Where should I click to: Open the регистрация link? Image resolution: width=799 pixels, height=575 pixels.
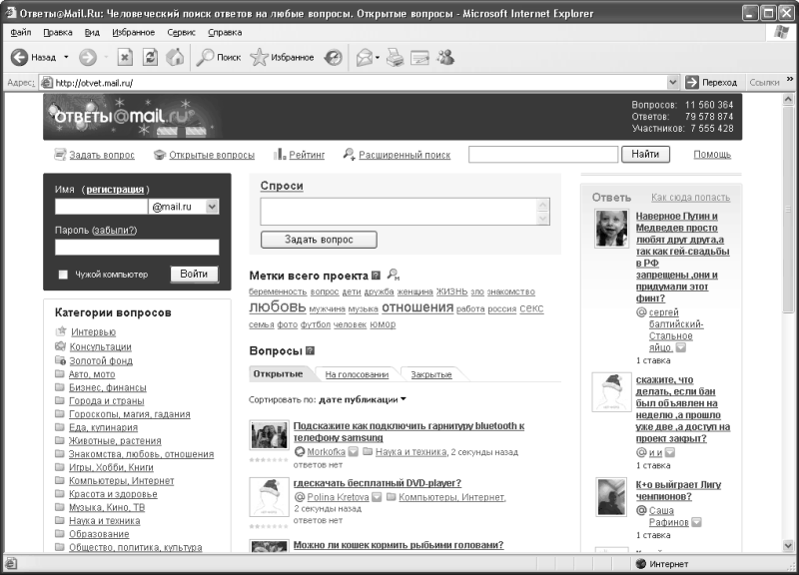115,190
